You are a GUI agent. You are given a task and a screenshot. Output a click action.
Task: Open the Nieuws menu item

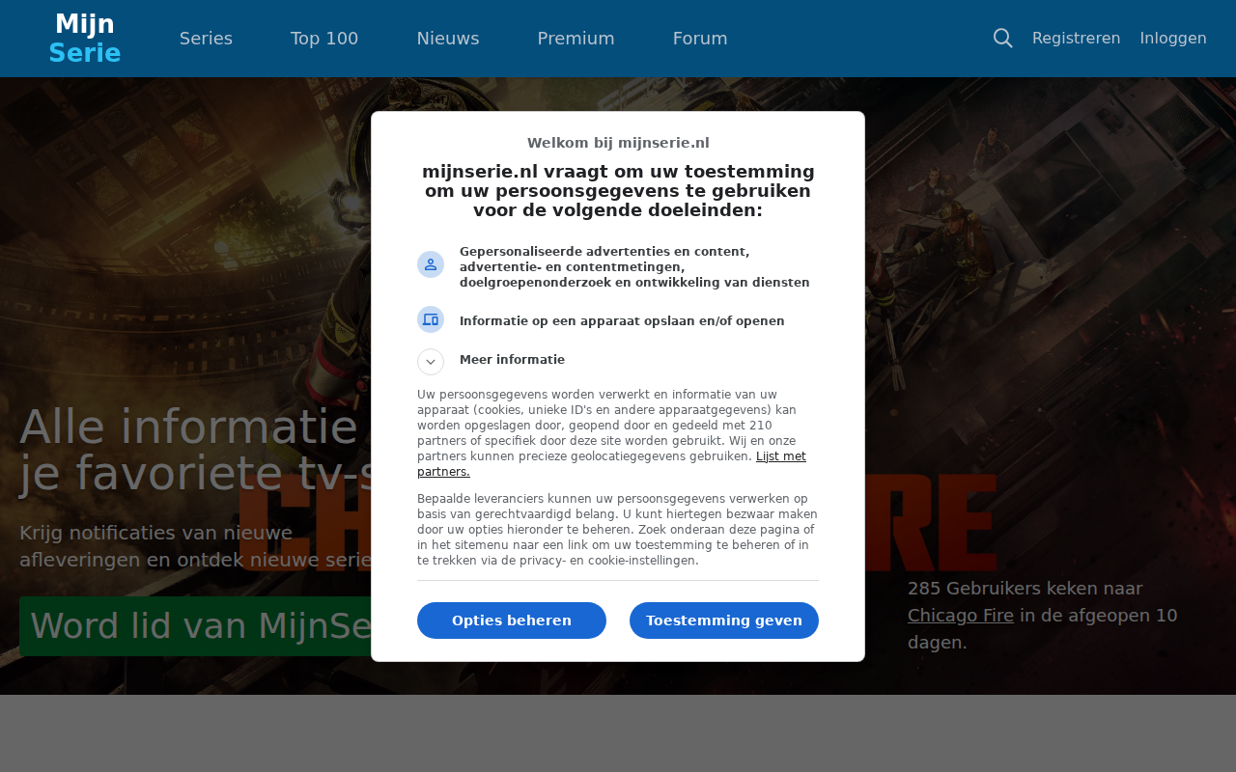(448, 39)
